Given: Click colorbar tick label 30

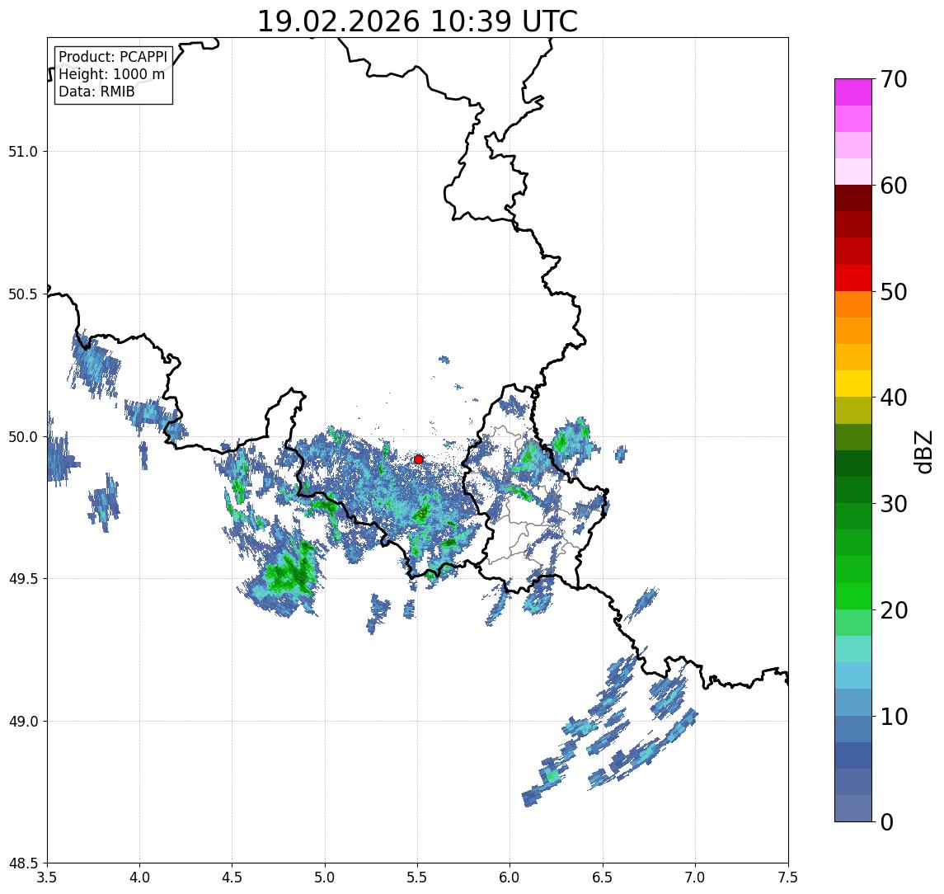Looking at the screenshot, I should (894, 504).
